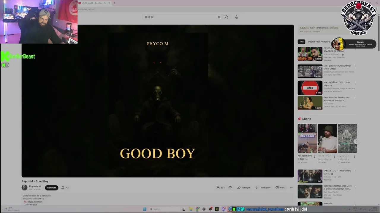This screenshot has width=380, height=213.
Task: Select D'après votre recherche filter chip
Action: point(319,42)
